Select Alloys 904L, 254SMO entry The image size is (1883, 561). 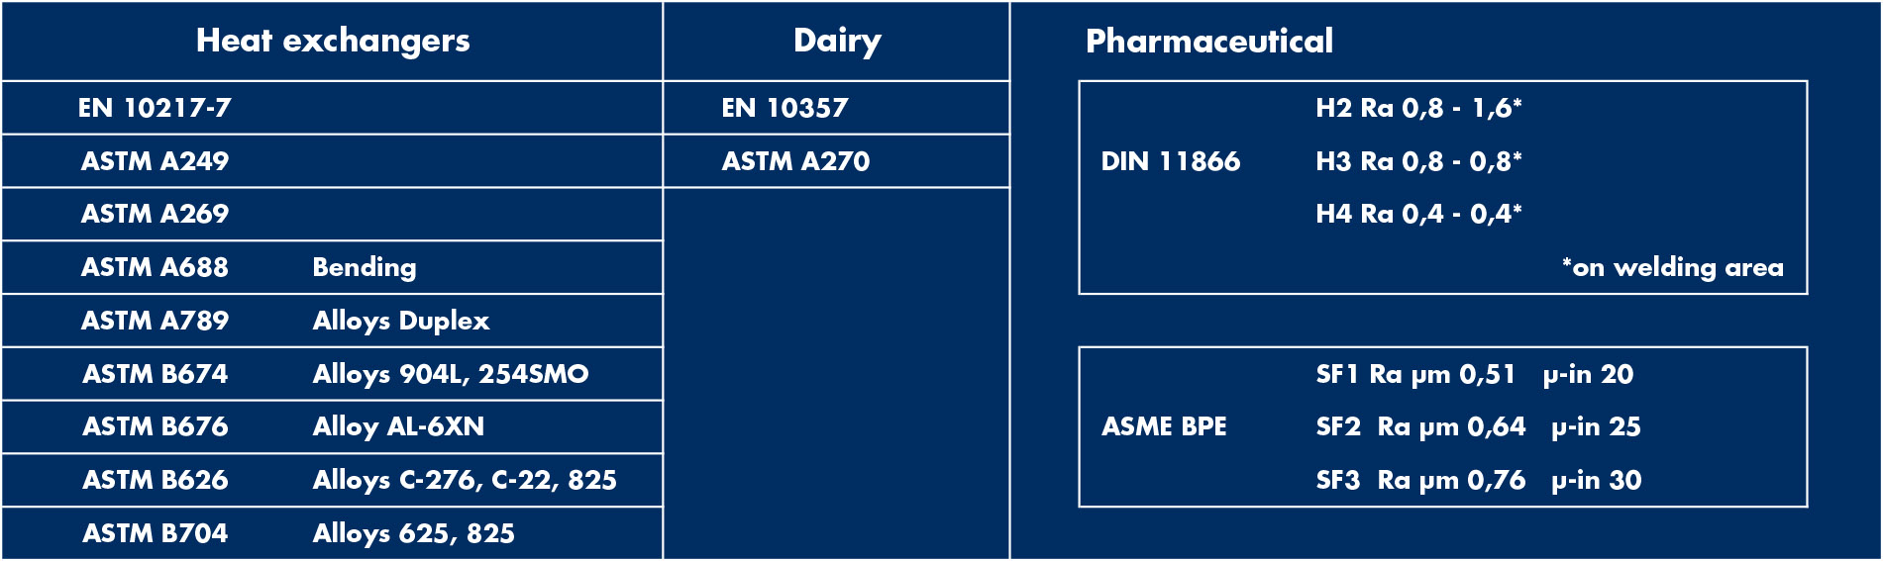click(451, 374)
